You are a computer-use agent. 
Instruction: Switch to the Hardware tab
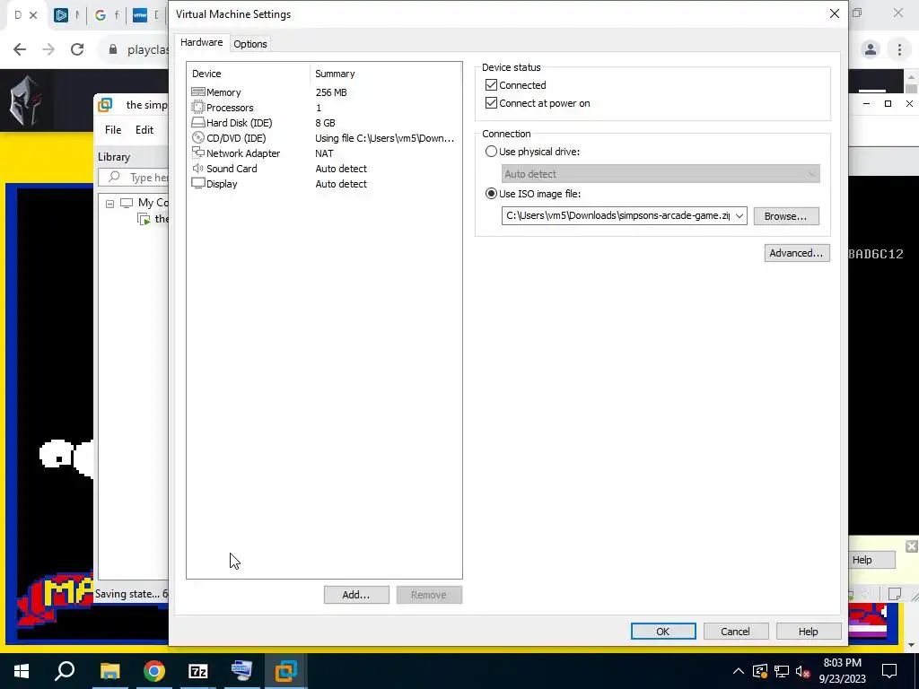click(x=202, y=42)
